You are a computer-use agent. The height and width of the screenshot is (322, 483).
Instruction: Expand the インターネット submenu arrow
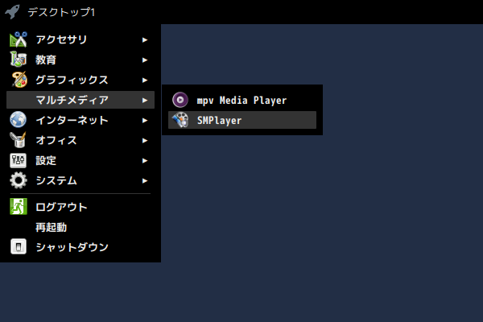[145, 120]
